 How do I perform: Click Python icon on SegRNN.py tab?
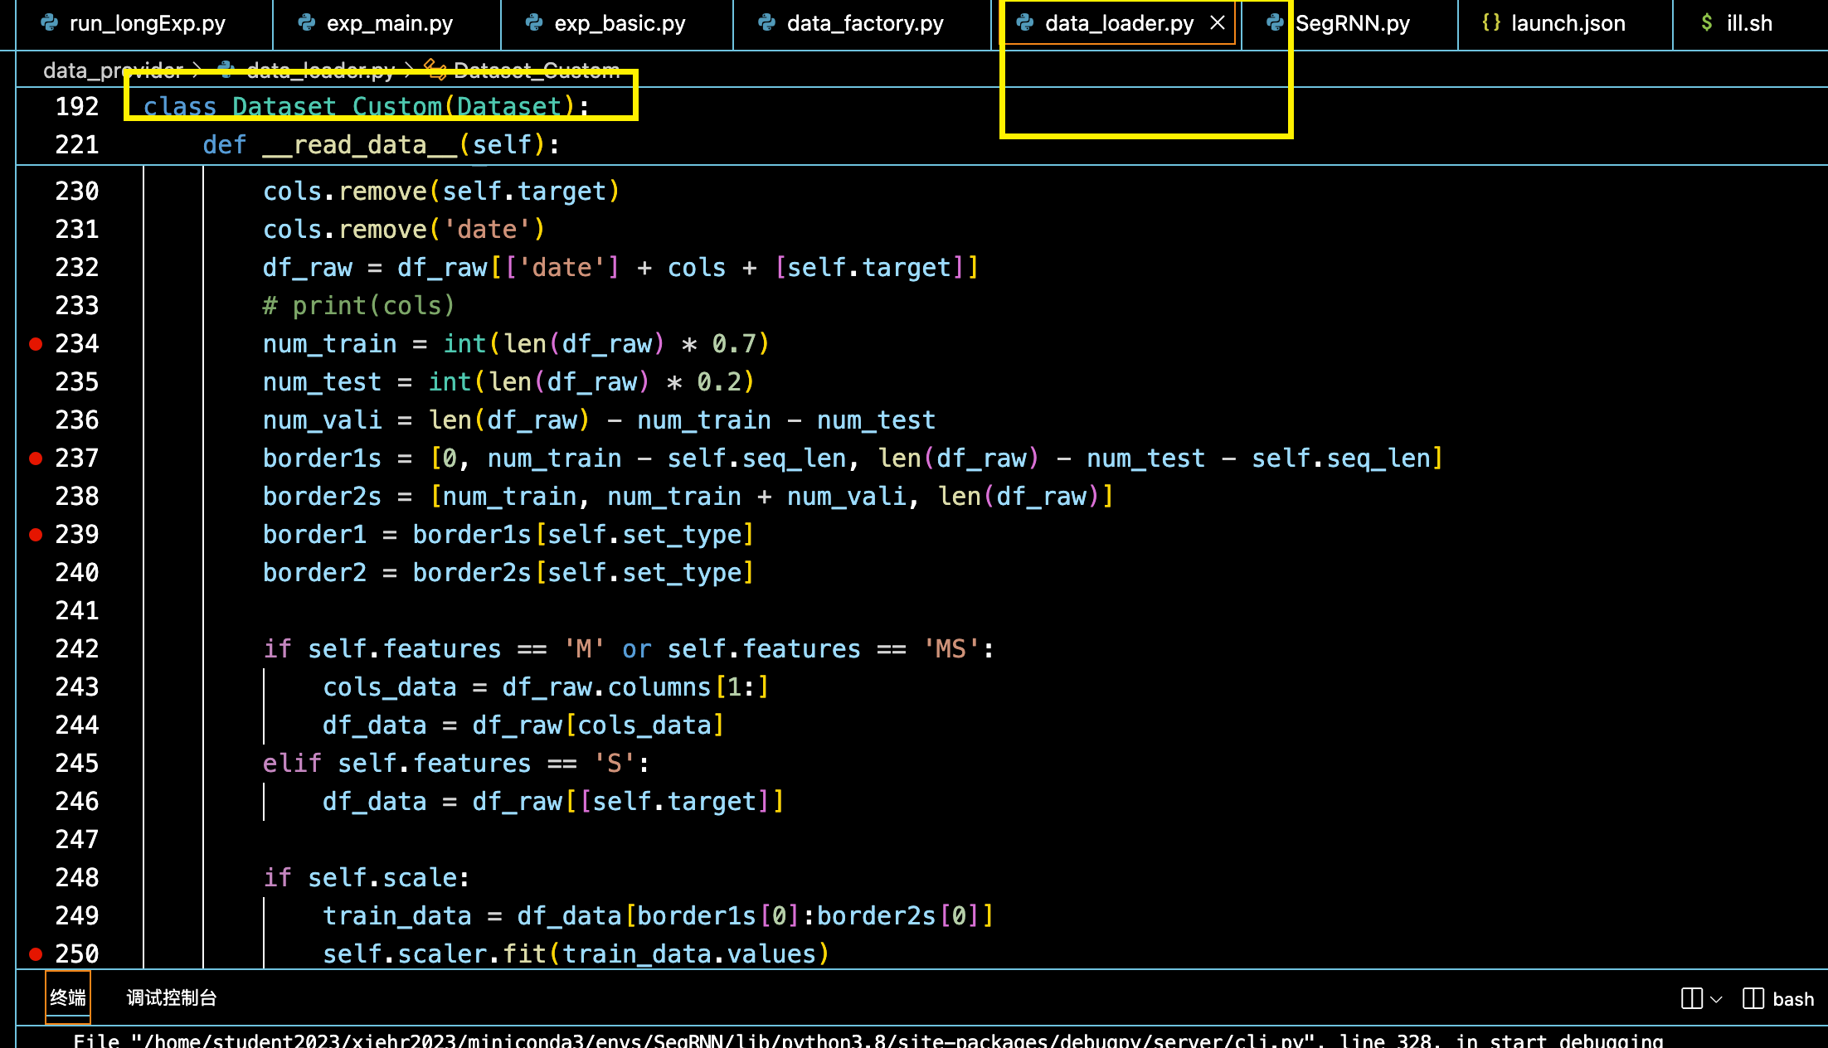(1276, 22)
